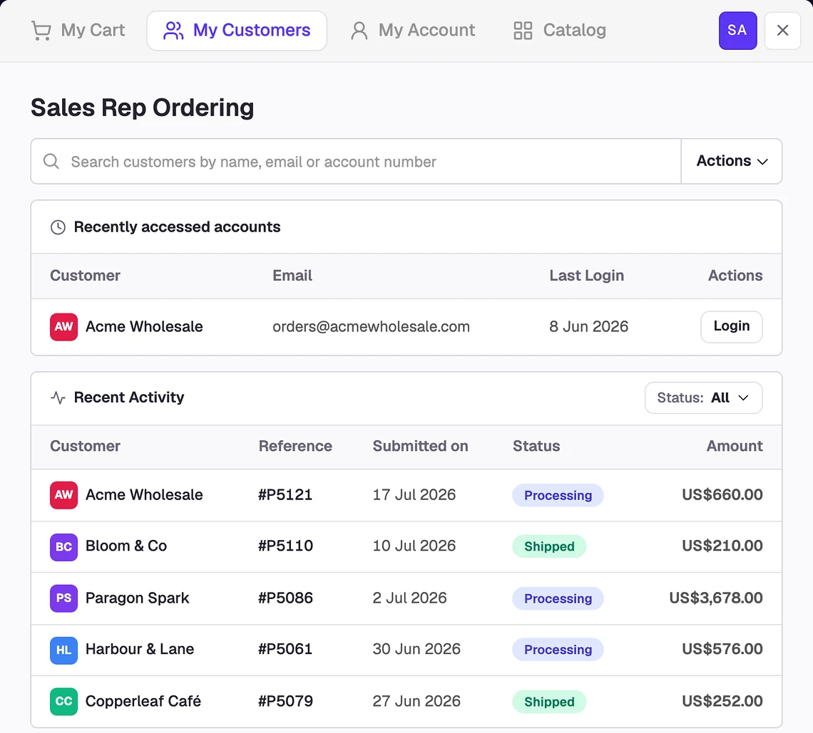This screenshot has width=813, height=733.
Task: Open the Catalog tab
Action: click(559, 31)
